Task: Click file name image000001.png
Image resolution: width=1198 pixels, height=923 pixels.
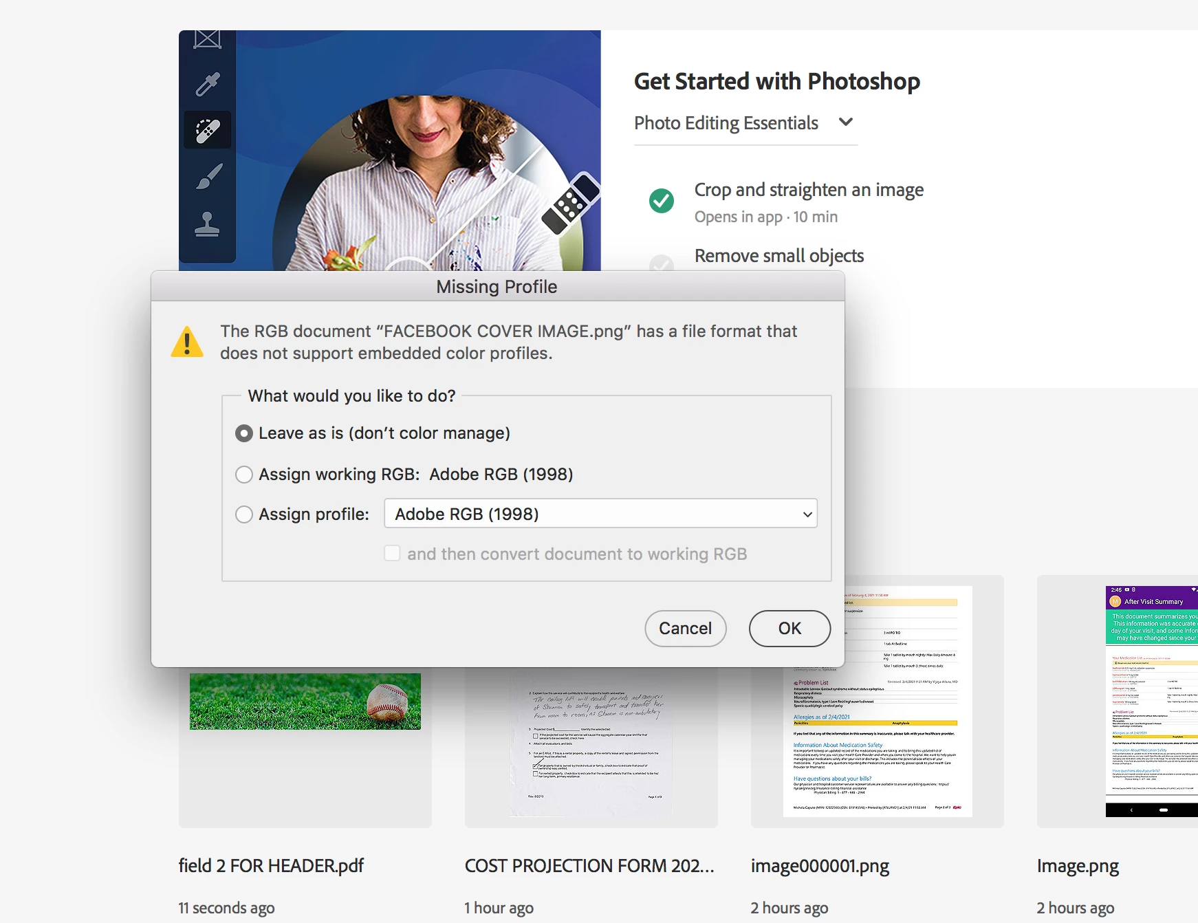Action: pos(820,866)
